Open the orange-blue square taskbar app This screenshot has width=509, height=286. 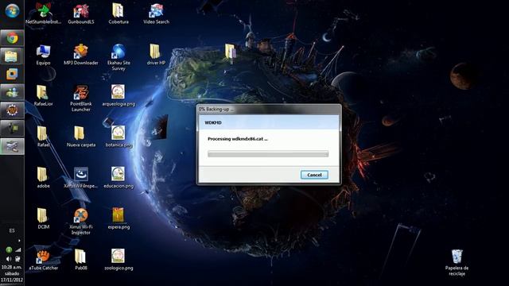point(12,74)
